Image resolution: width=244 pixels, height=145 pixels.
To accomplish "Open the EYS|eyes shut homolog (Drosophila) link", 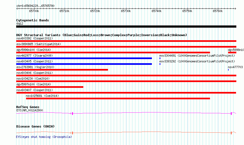I will [x=44, y=137].
